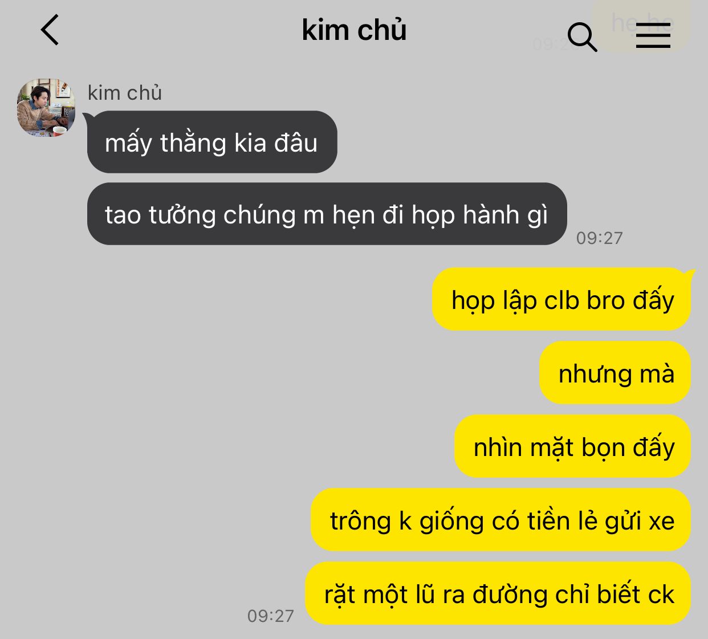Tap the 09:27 timestamp beside gray message

(x=599, y=238)
